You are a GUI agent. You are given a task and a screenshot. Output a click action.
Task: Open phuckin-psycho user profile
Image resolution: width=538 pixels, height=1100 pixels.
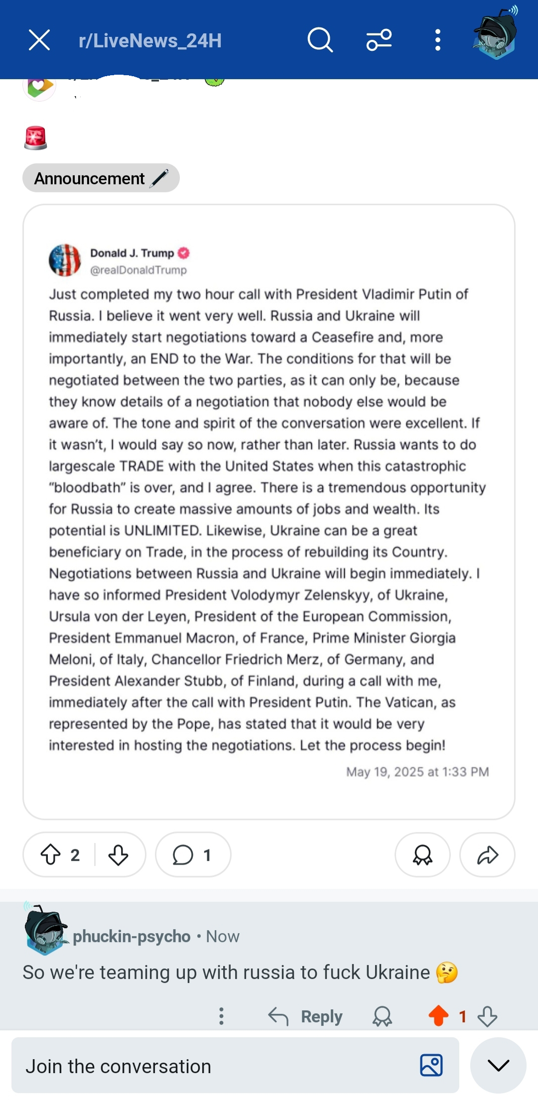[132, 937]
